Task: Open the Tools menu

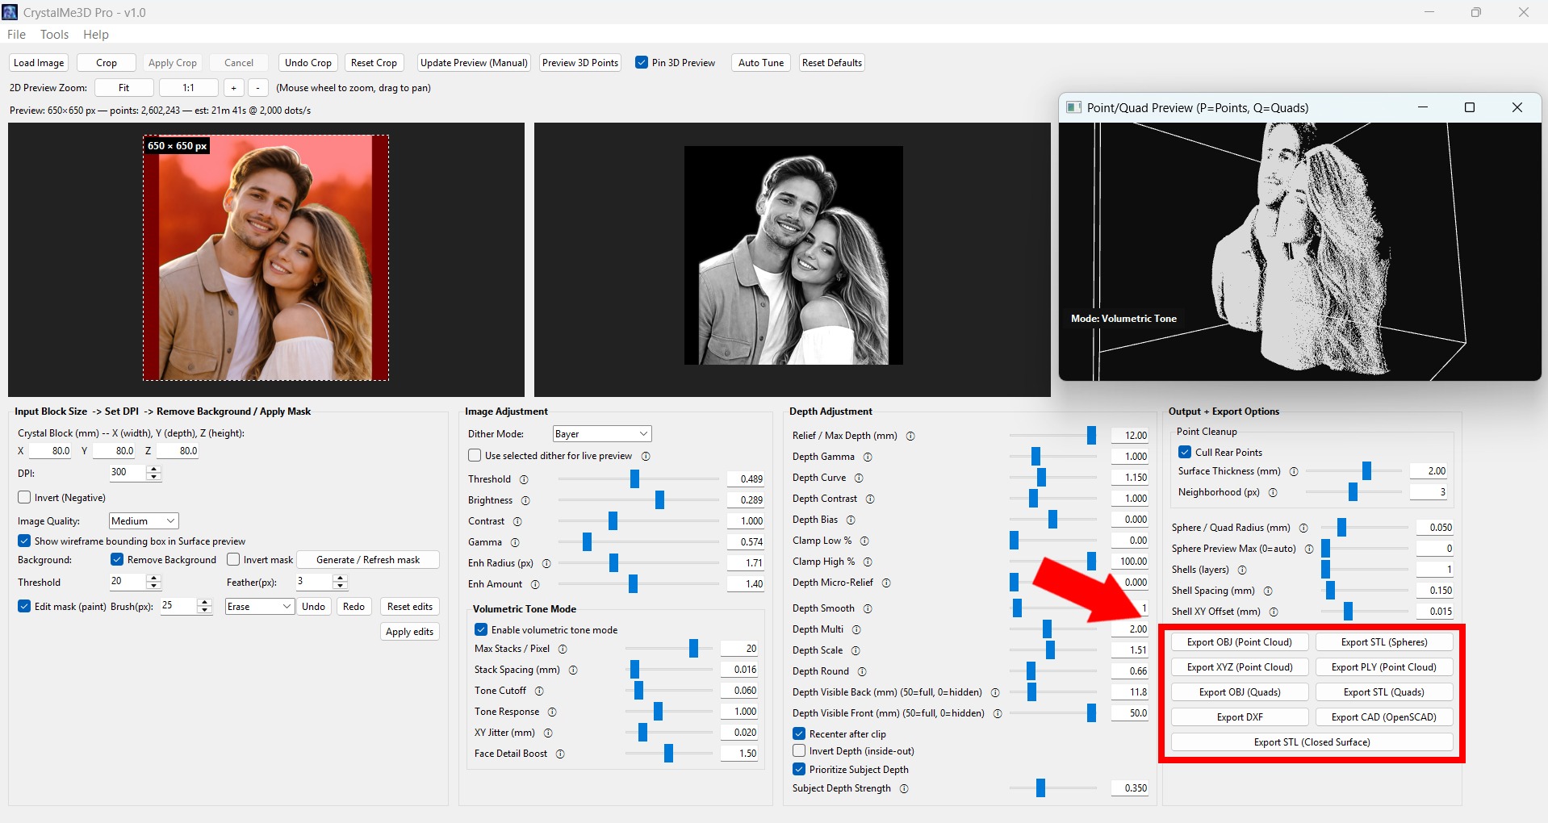Action: [x=54, y=35]
